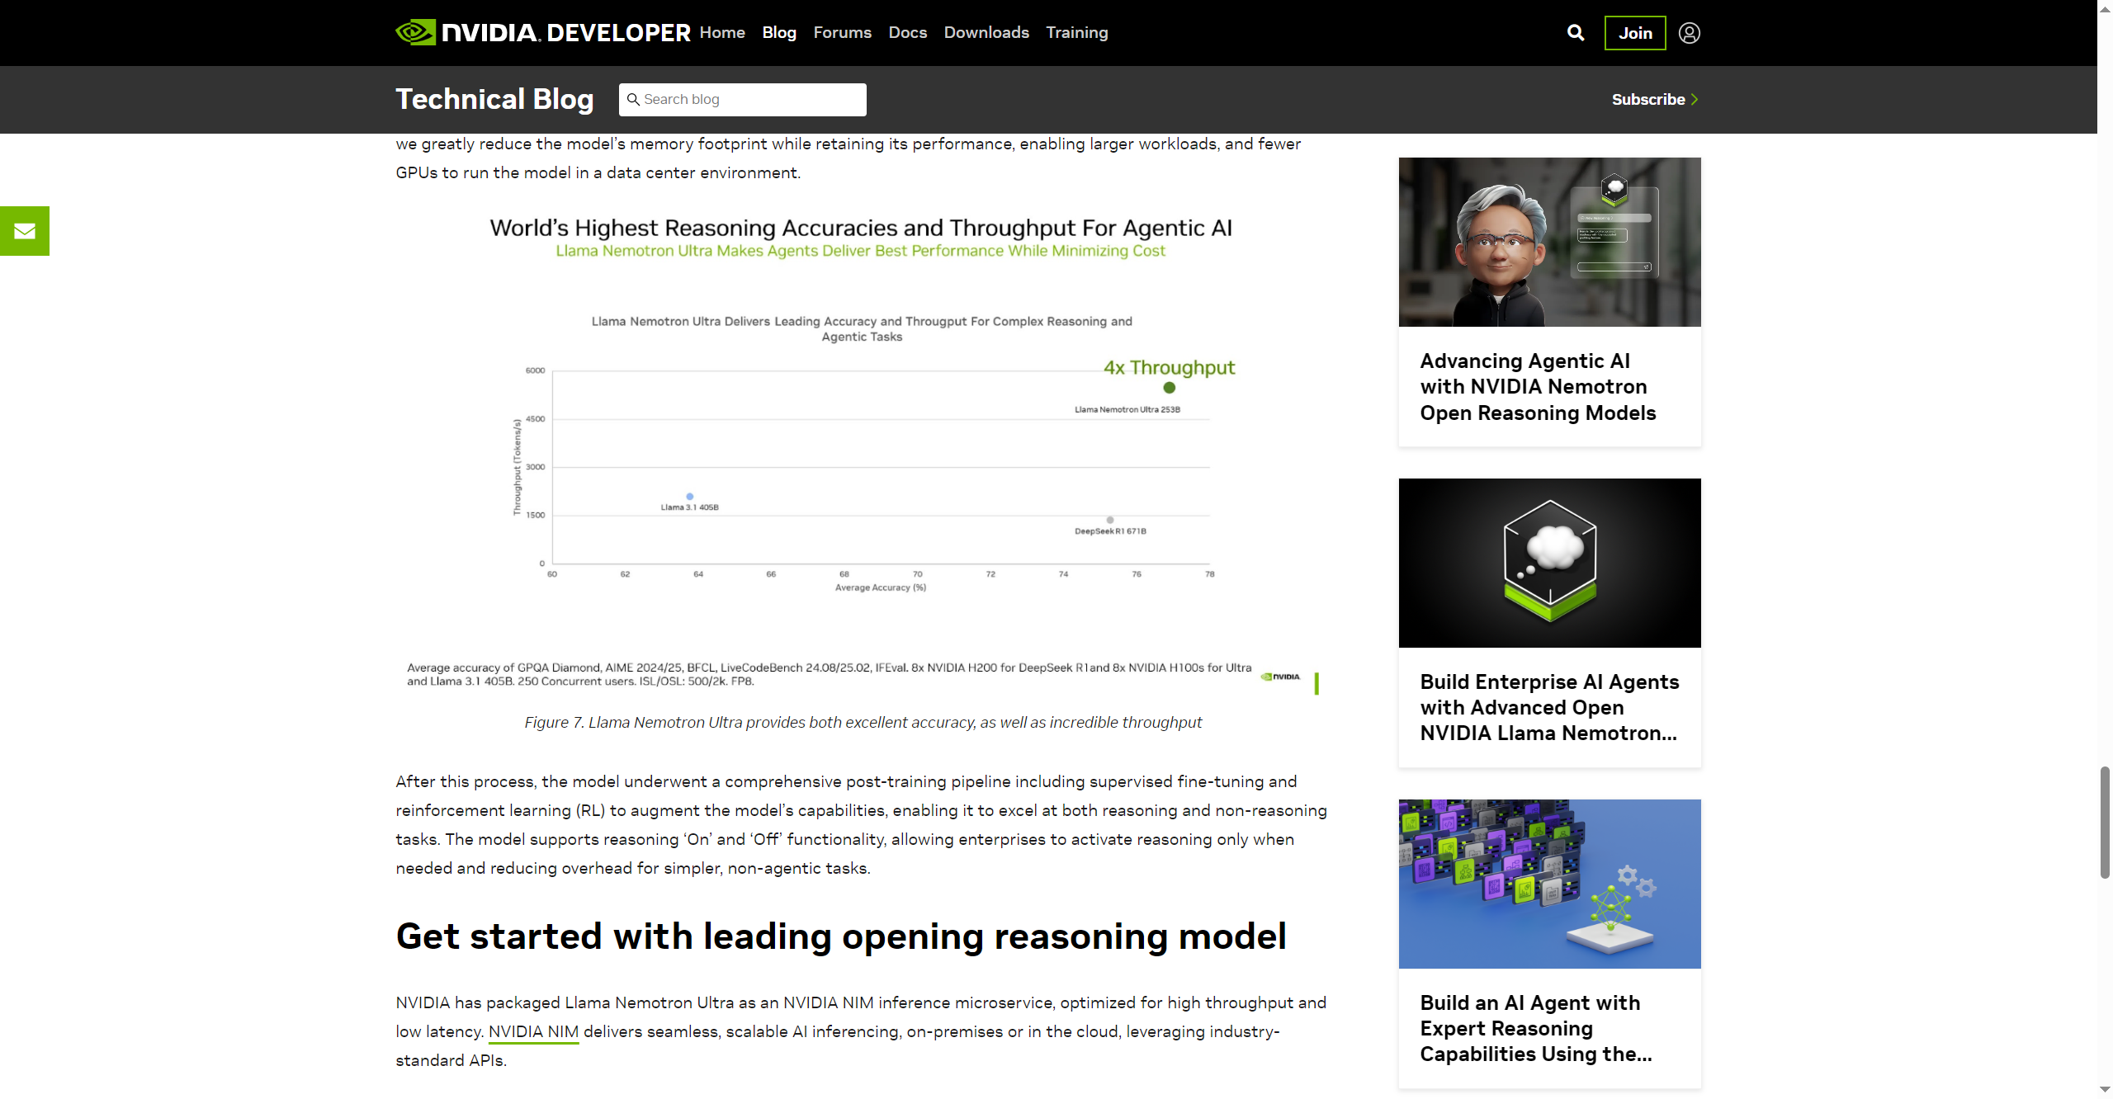Click Llama Nemotron Ultra 253B data point
This screenshot has height=1099, width=2113.
[x=1169, y=388]
